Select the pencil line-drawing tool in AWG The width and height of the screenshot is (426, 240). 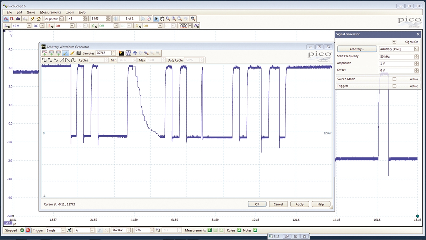click(x=72, y=53)
